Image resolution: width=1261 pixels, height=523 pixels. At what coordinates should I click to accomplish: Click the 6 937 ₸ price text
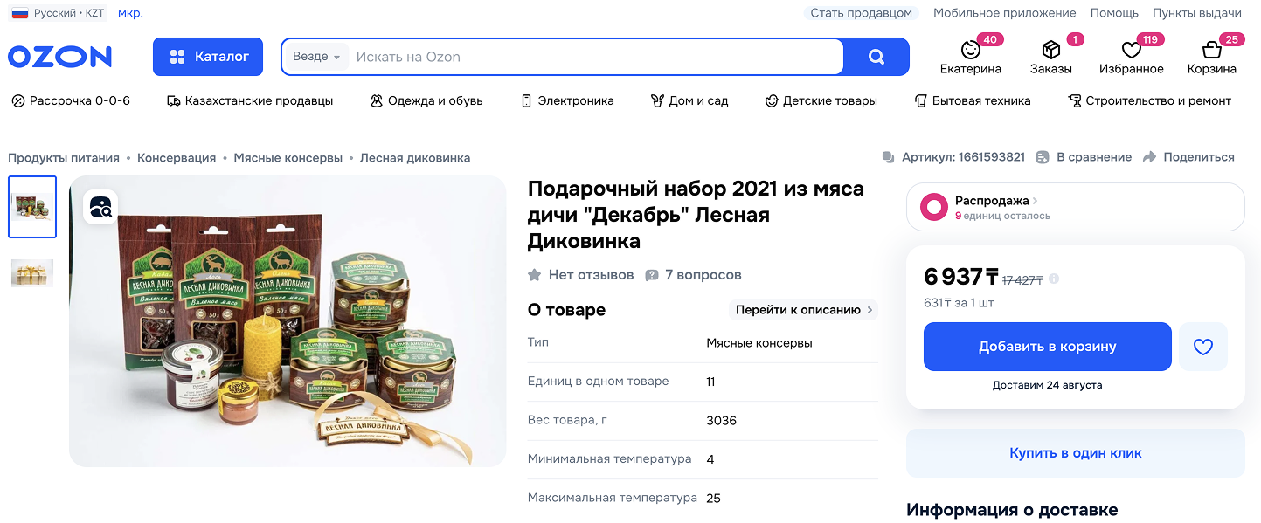[x=961, y=277]
